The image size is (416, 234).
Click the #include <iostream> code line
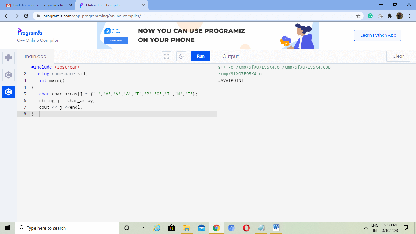click(55, 67)
